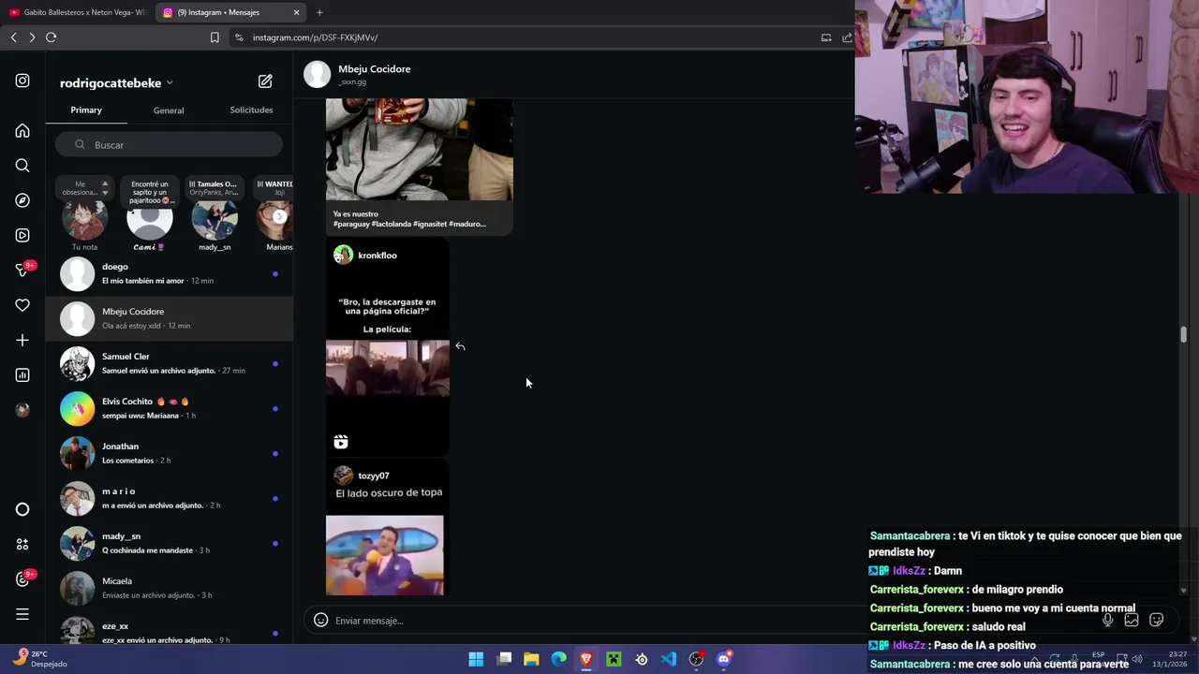Click the Buscar search field
Viewport: 1199px width, 674px height.
click(169, 145)
